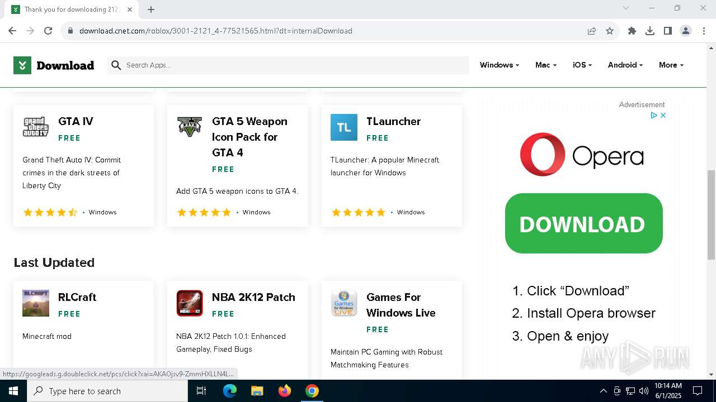Expand the Windows menu
This screenshot has width=716, height=402.
pos(499,65)
